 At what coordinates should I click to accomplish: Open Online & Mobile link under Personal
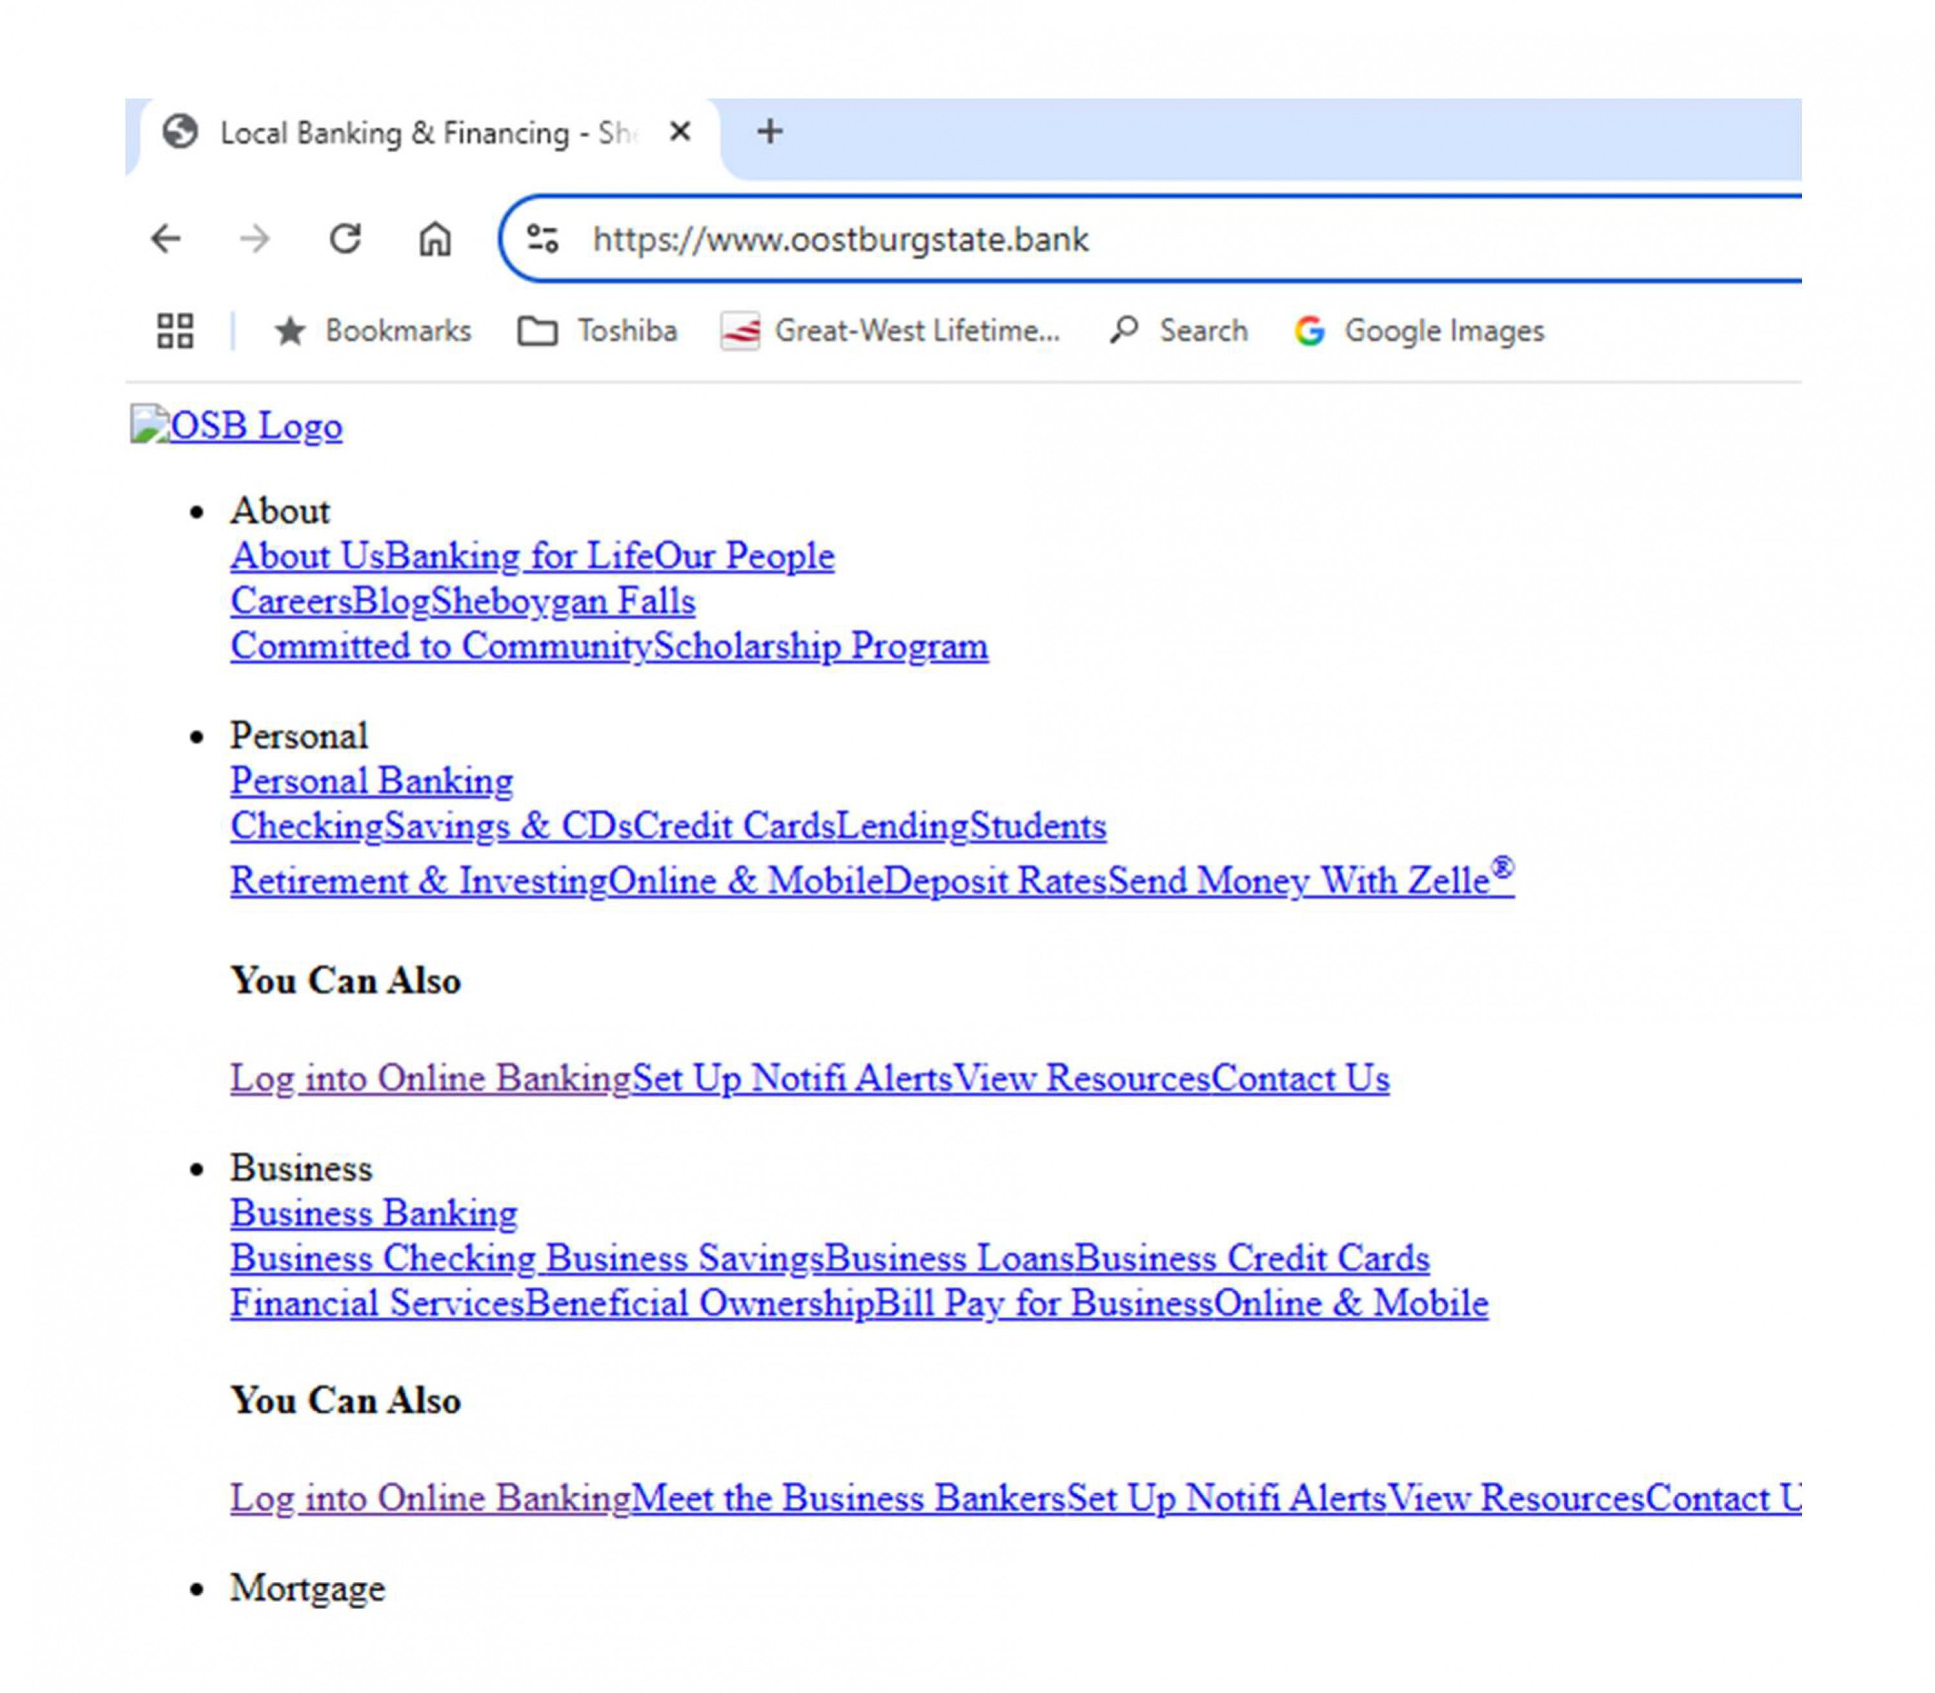click(744, 880)
